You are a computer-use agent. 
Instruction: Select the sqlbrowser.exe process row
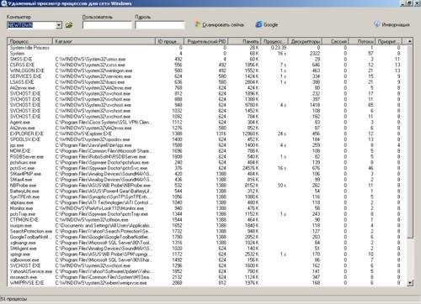(207, 260)
